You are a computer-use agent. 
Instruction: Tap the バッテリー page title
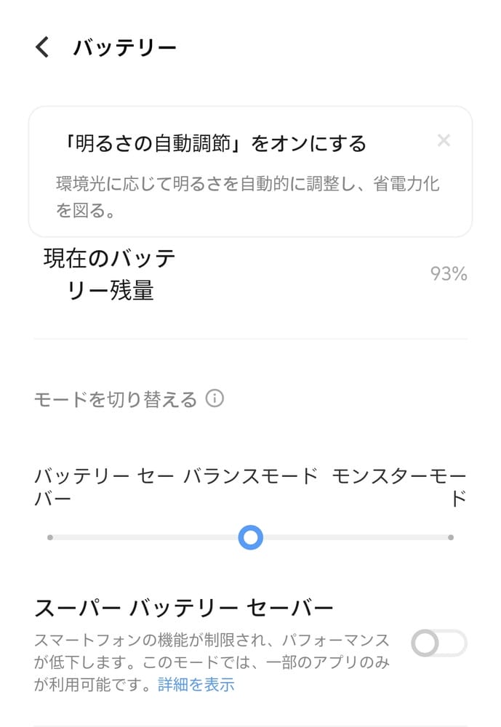[x=124, y=48]
